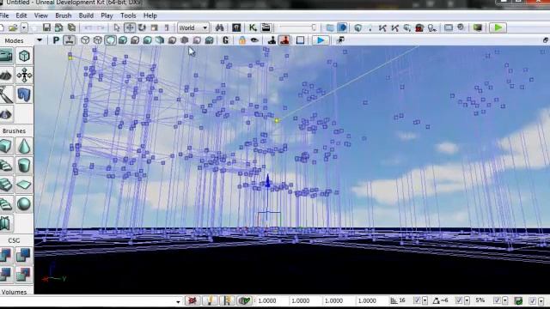Click the CSG Intersect button
The width and height of the screenshot is (550, 309).
coord(6,275)
